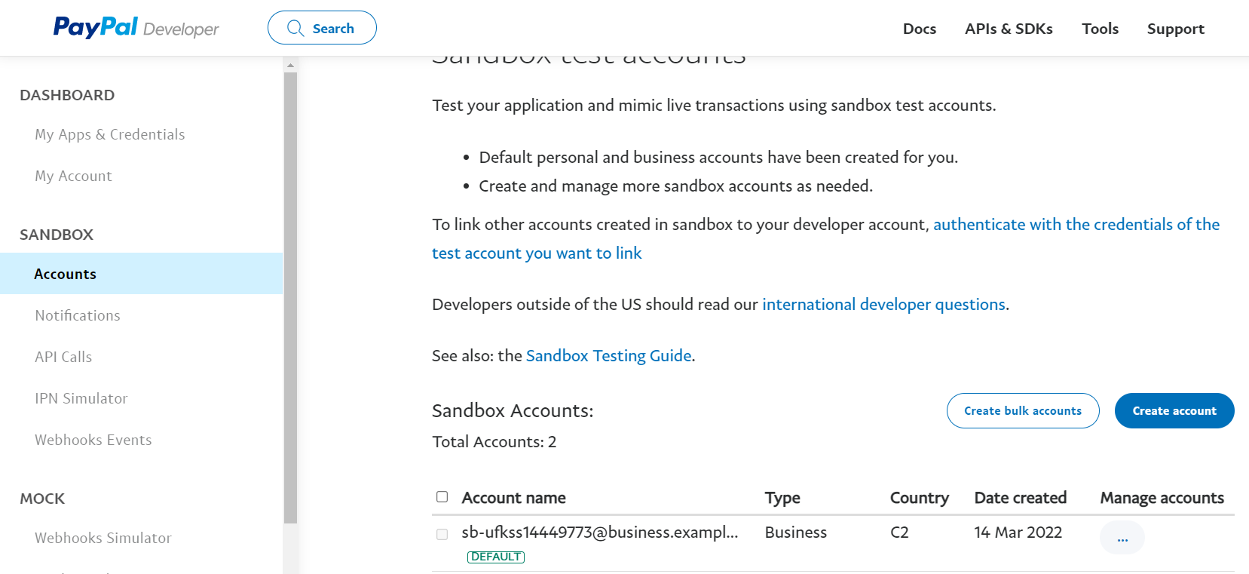Click the magnifier icon in Search
The height and width of the screenshot is (574, 1249).
(x=295, y=29)
